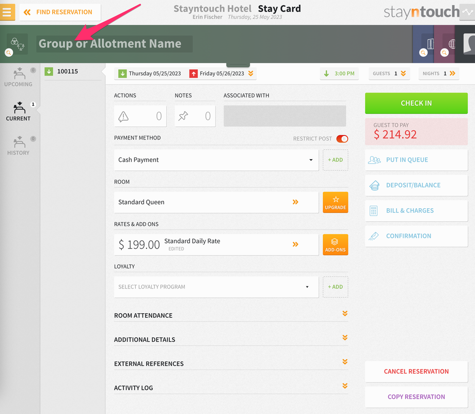Viewport: 475px width, 414px height.
Task: Click the Group or Allotment Name field
Action: 114,44
